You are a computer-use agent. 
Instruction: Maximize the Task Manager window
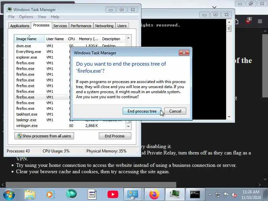coord(122,10)
